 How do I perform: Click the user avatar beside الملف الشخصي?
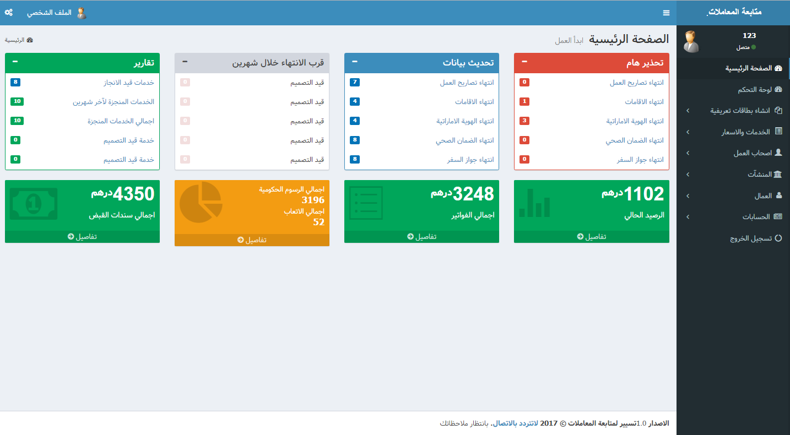coord(82,13)
